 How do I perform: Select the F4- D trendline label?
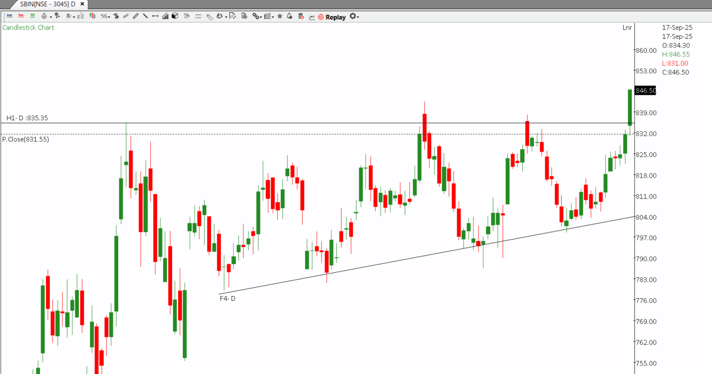(228, 298)
